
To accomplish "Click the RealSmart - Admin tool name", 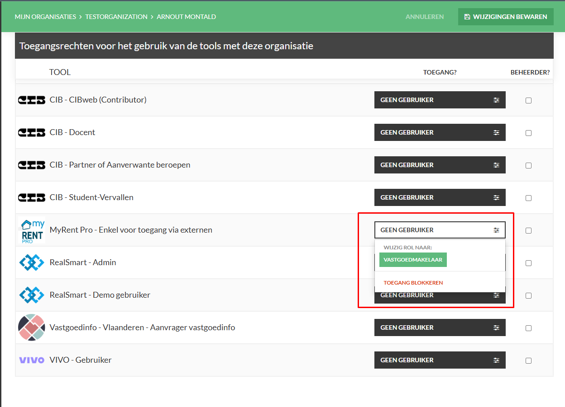I will click(83, 262).
